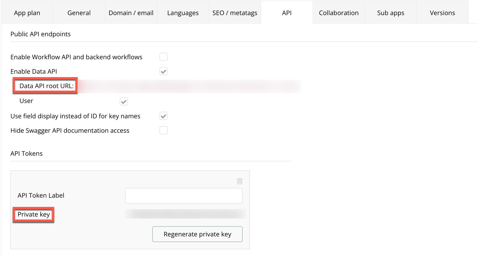View the SEO / metatags tab
478x256 pixels.
(x=234, y=12)
